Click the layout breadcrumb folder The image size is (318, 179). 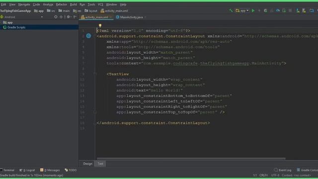point(91,11)
